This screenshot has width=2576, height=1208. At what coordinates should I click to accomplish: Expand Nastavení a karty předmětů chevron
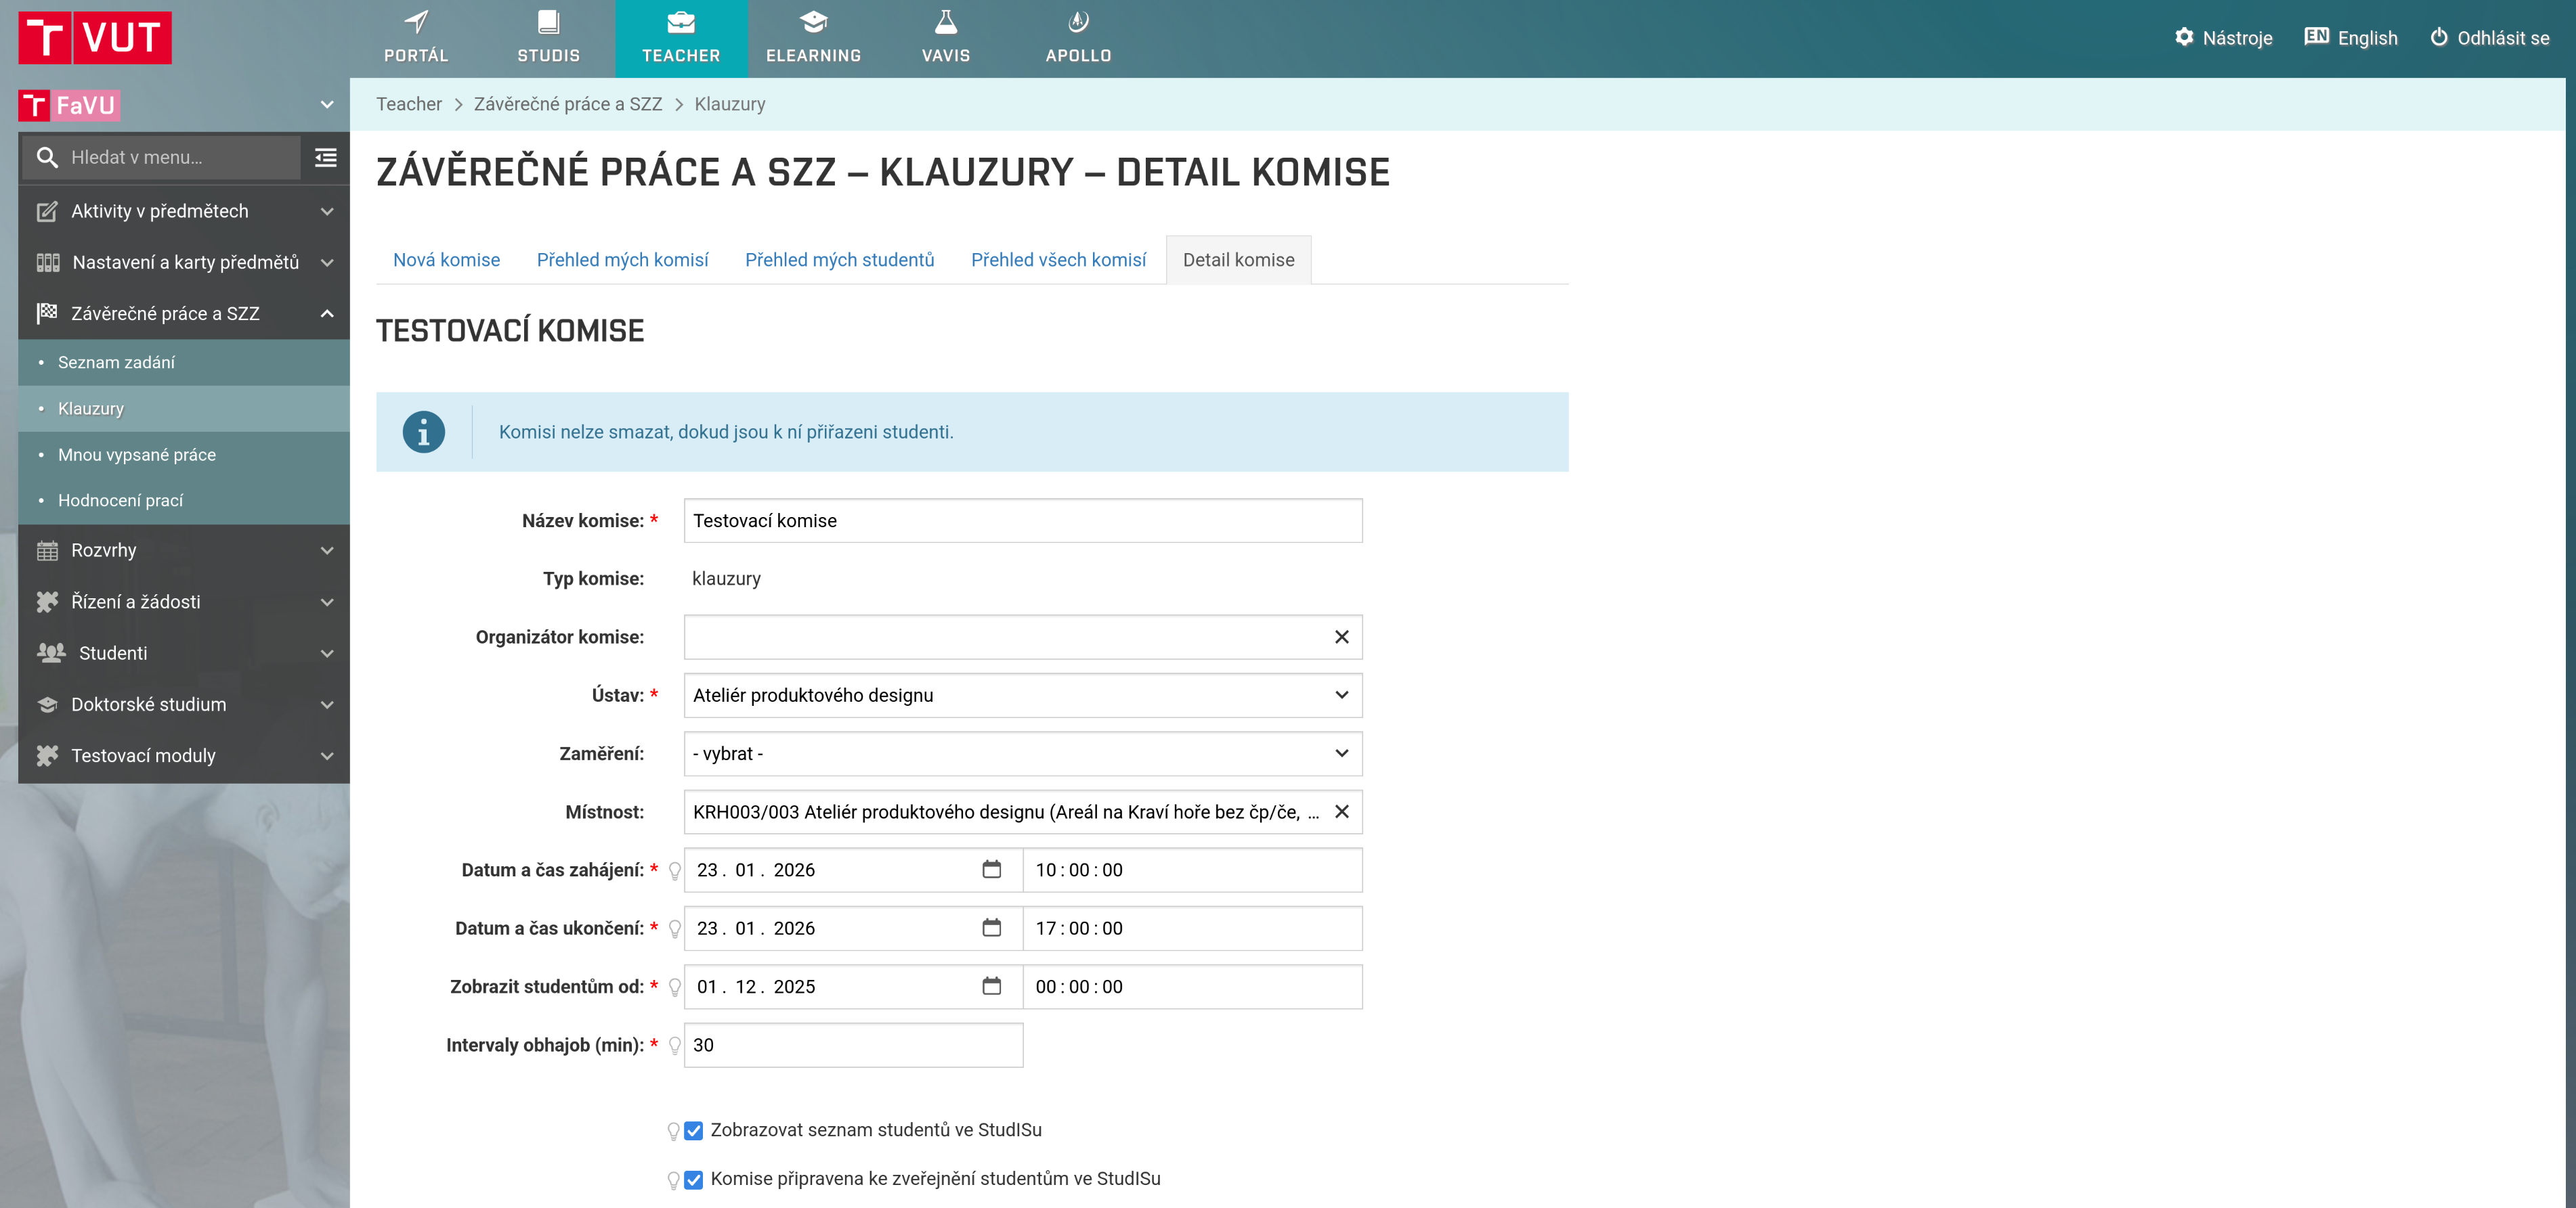[x=327, y=262]
